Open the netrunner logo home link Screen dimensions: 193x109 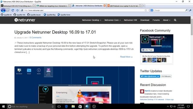coord(25,20)
